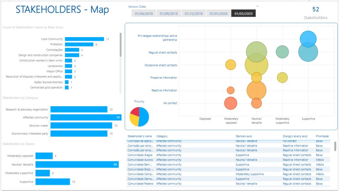
Task: Sort by Prioridade column header
Action: click(322, 136)
